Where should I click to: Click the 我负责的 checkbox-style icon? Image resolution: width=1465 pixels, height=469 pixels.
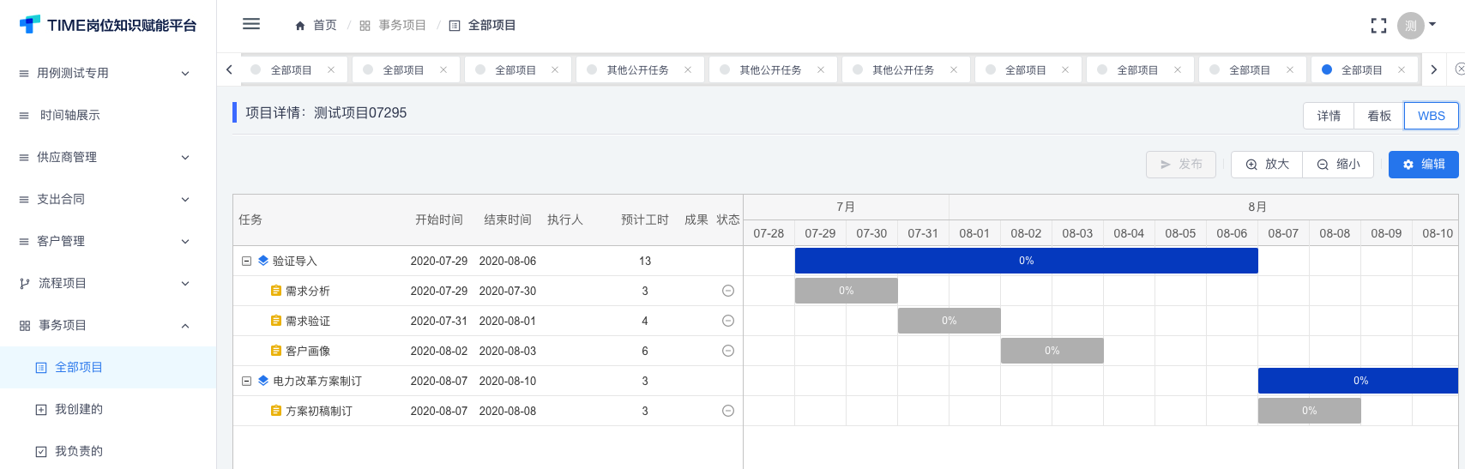41,452
